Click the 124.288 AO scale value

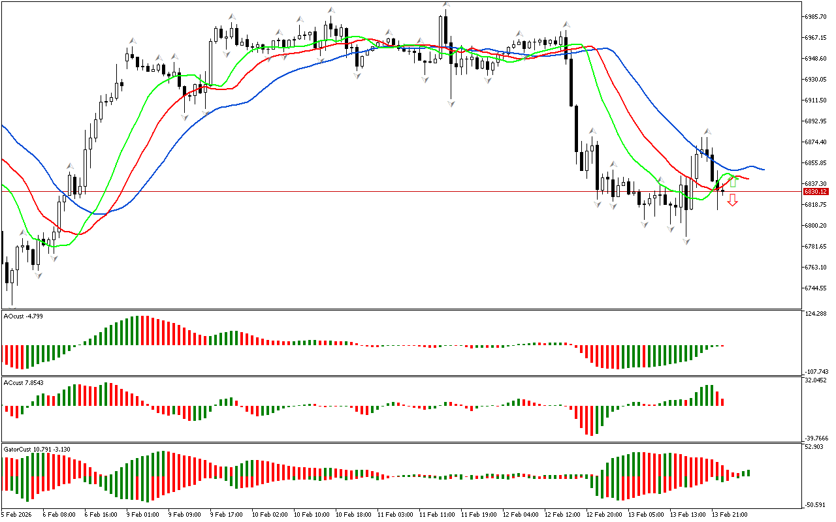(x=816, y=315)
